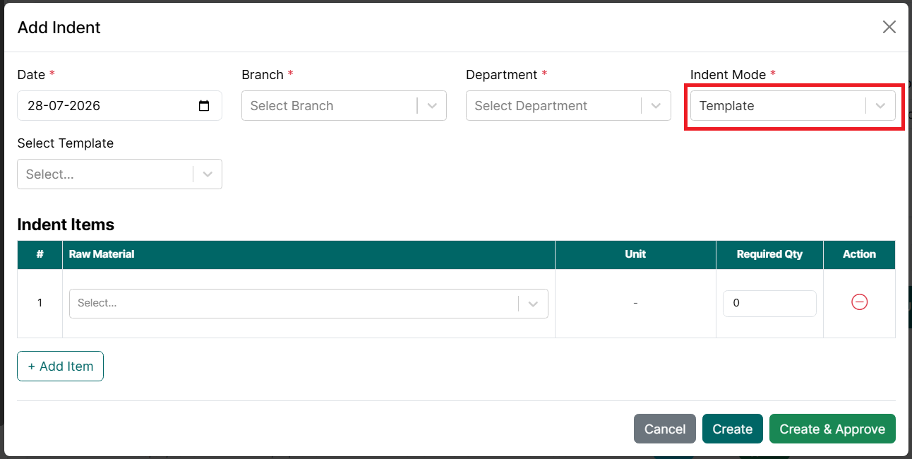Screen dimensions: 912x459
Task: Expand the Branch dropdown chevron
Action: click(x=432, y=106)
